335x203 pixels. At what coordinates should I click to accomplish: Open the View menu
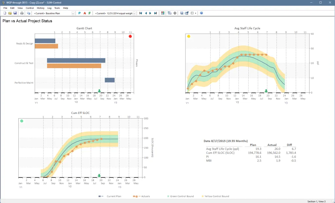point(20,8)
